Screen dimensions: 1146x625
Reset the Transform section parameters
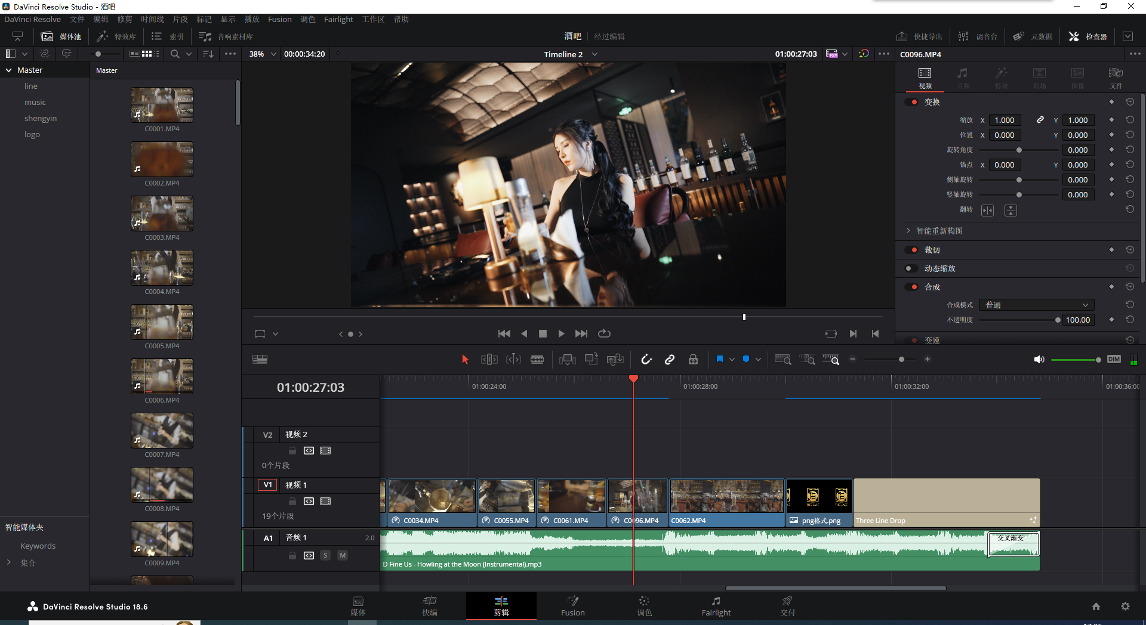click(x=1129, y=102)
